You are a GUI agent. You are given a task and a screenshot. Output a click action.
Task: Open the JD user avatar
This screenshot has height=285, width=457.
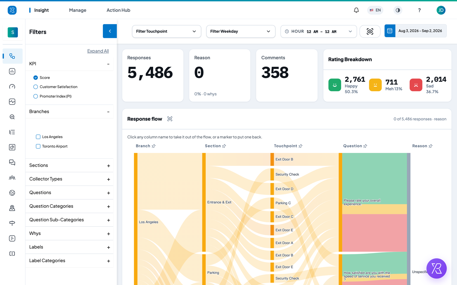click(441, 10)
